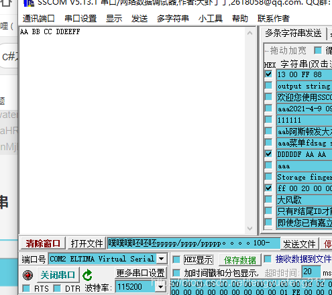
Task: Click the 关闭串口 button
Action: pos(58,275)
